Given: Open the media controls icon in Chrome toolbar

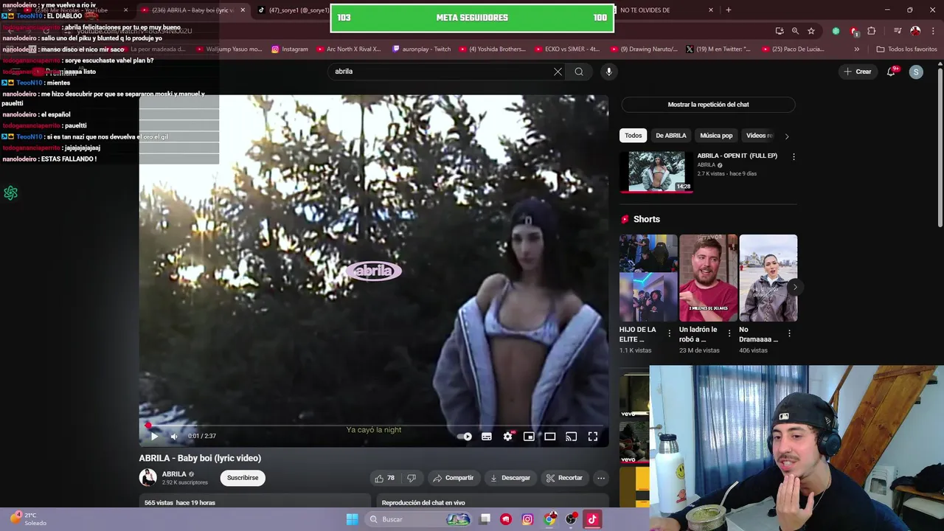Looking at the screenshot, I should pos(898,31).
